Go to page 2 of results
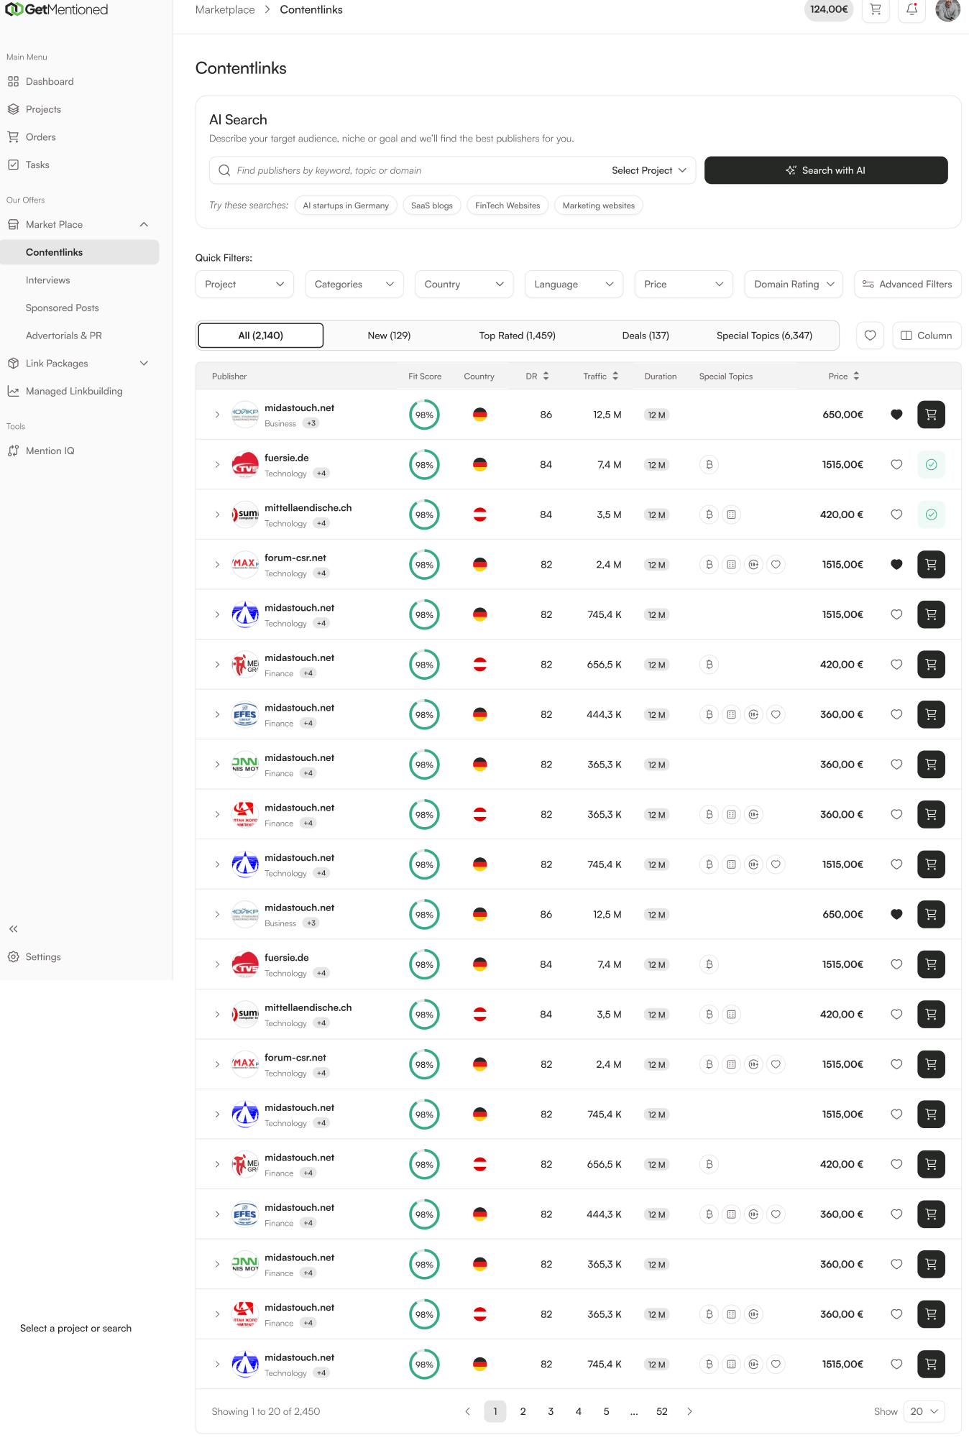Image resolution: width=969 pixels, height=1440 pixels. [523, 1411]
